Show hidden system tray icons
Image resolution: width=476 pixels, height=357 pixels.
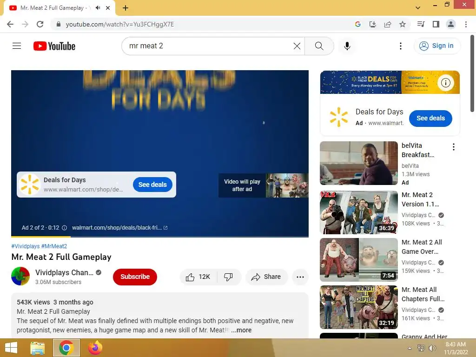(410, 348)
